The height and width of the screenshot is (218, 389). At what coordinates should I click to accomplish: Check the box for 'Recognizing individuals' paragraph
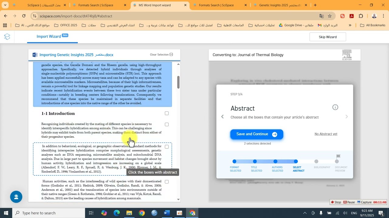167,124
